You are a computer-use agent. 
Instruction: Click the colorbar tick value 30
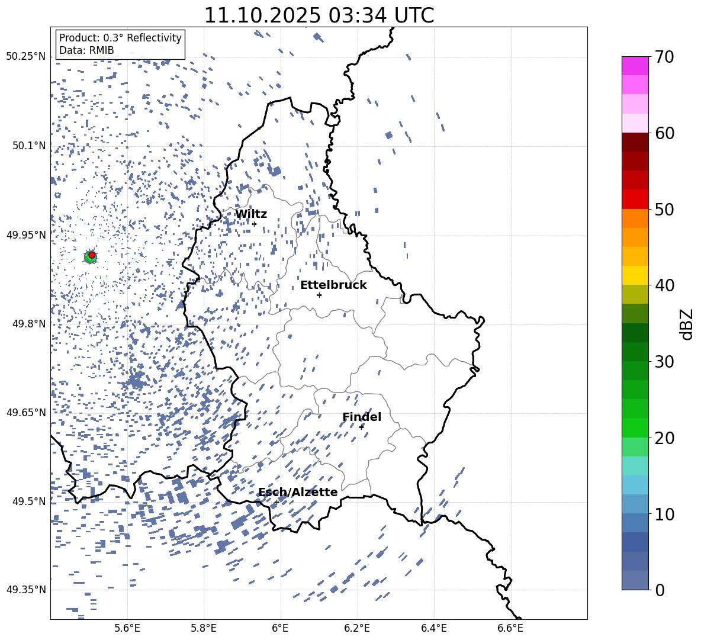pyautogui.click(x=664, y=362)
